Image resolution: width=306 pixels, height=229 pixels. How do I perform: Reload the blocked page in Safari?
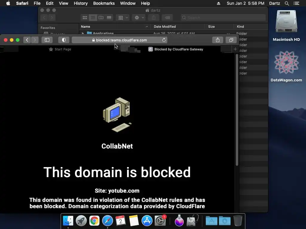coord(164,40)
